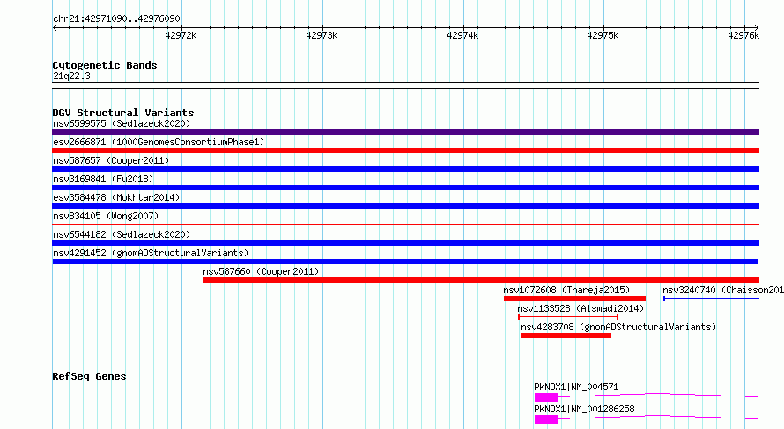This screenshot has height=429, width=784.
Task: Click the nsv587657 (Cooper2011) variant label
Action: pos(111,160)
